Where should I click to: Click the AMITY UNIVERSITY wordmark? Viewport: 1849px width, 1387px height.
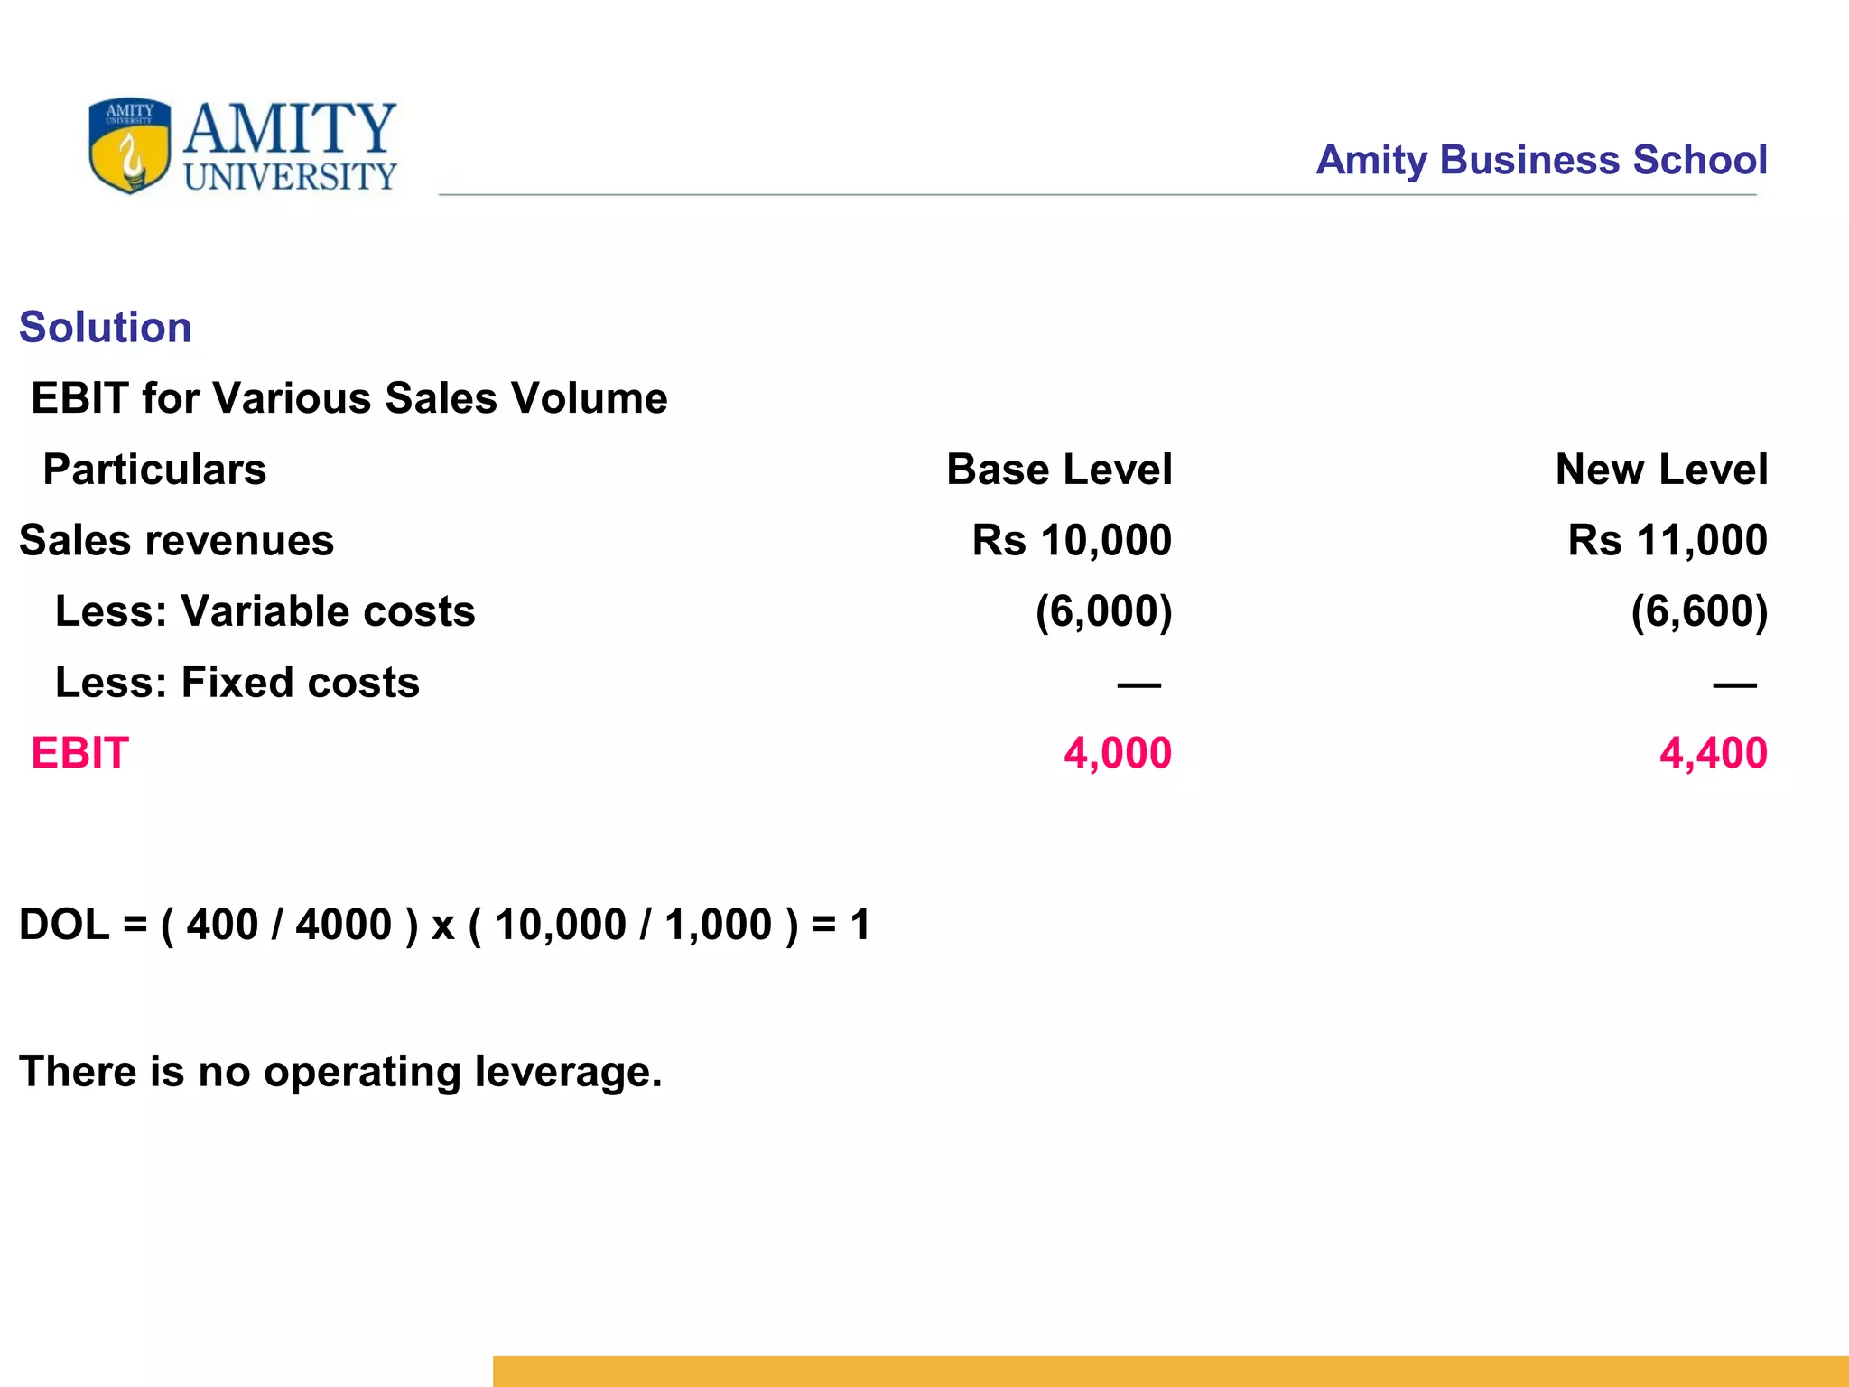(290, 146)
